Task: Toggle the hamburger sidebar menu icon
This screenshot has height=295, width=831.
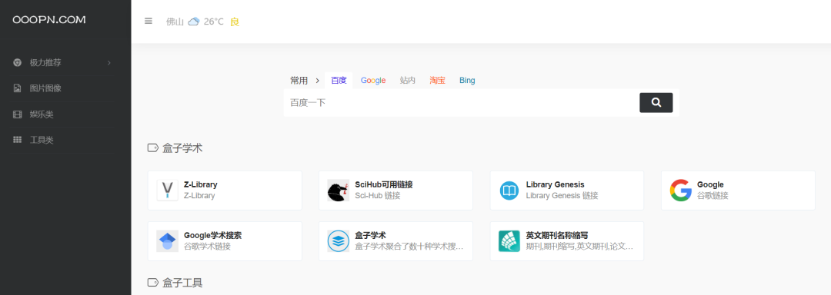Action: pyautogui.click(x=149, y=22)
